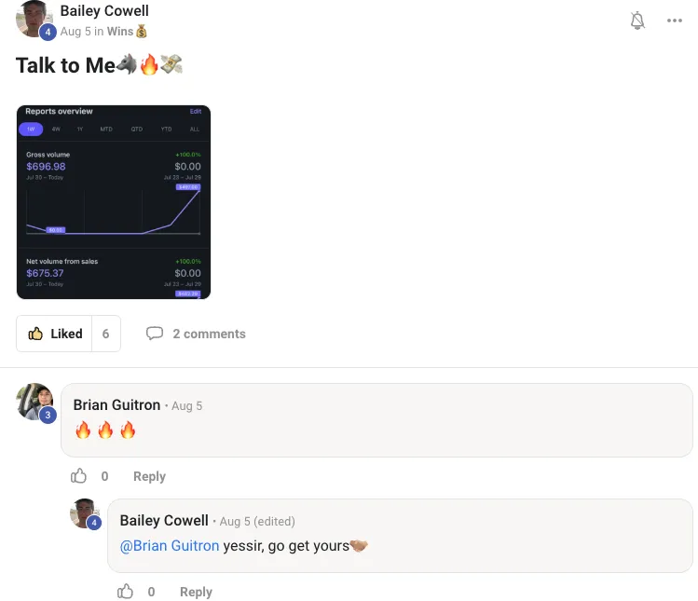View the count of 6 likes

[105, 334]
